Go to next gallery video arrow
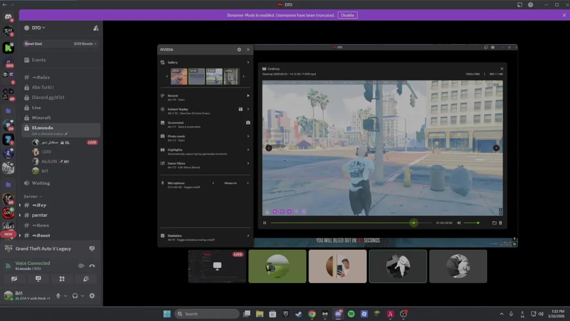Screen dimensions: 570x321 [496, 148]
